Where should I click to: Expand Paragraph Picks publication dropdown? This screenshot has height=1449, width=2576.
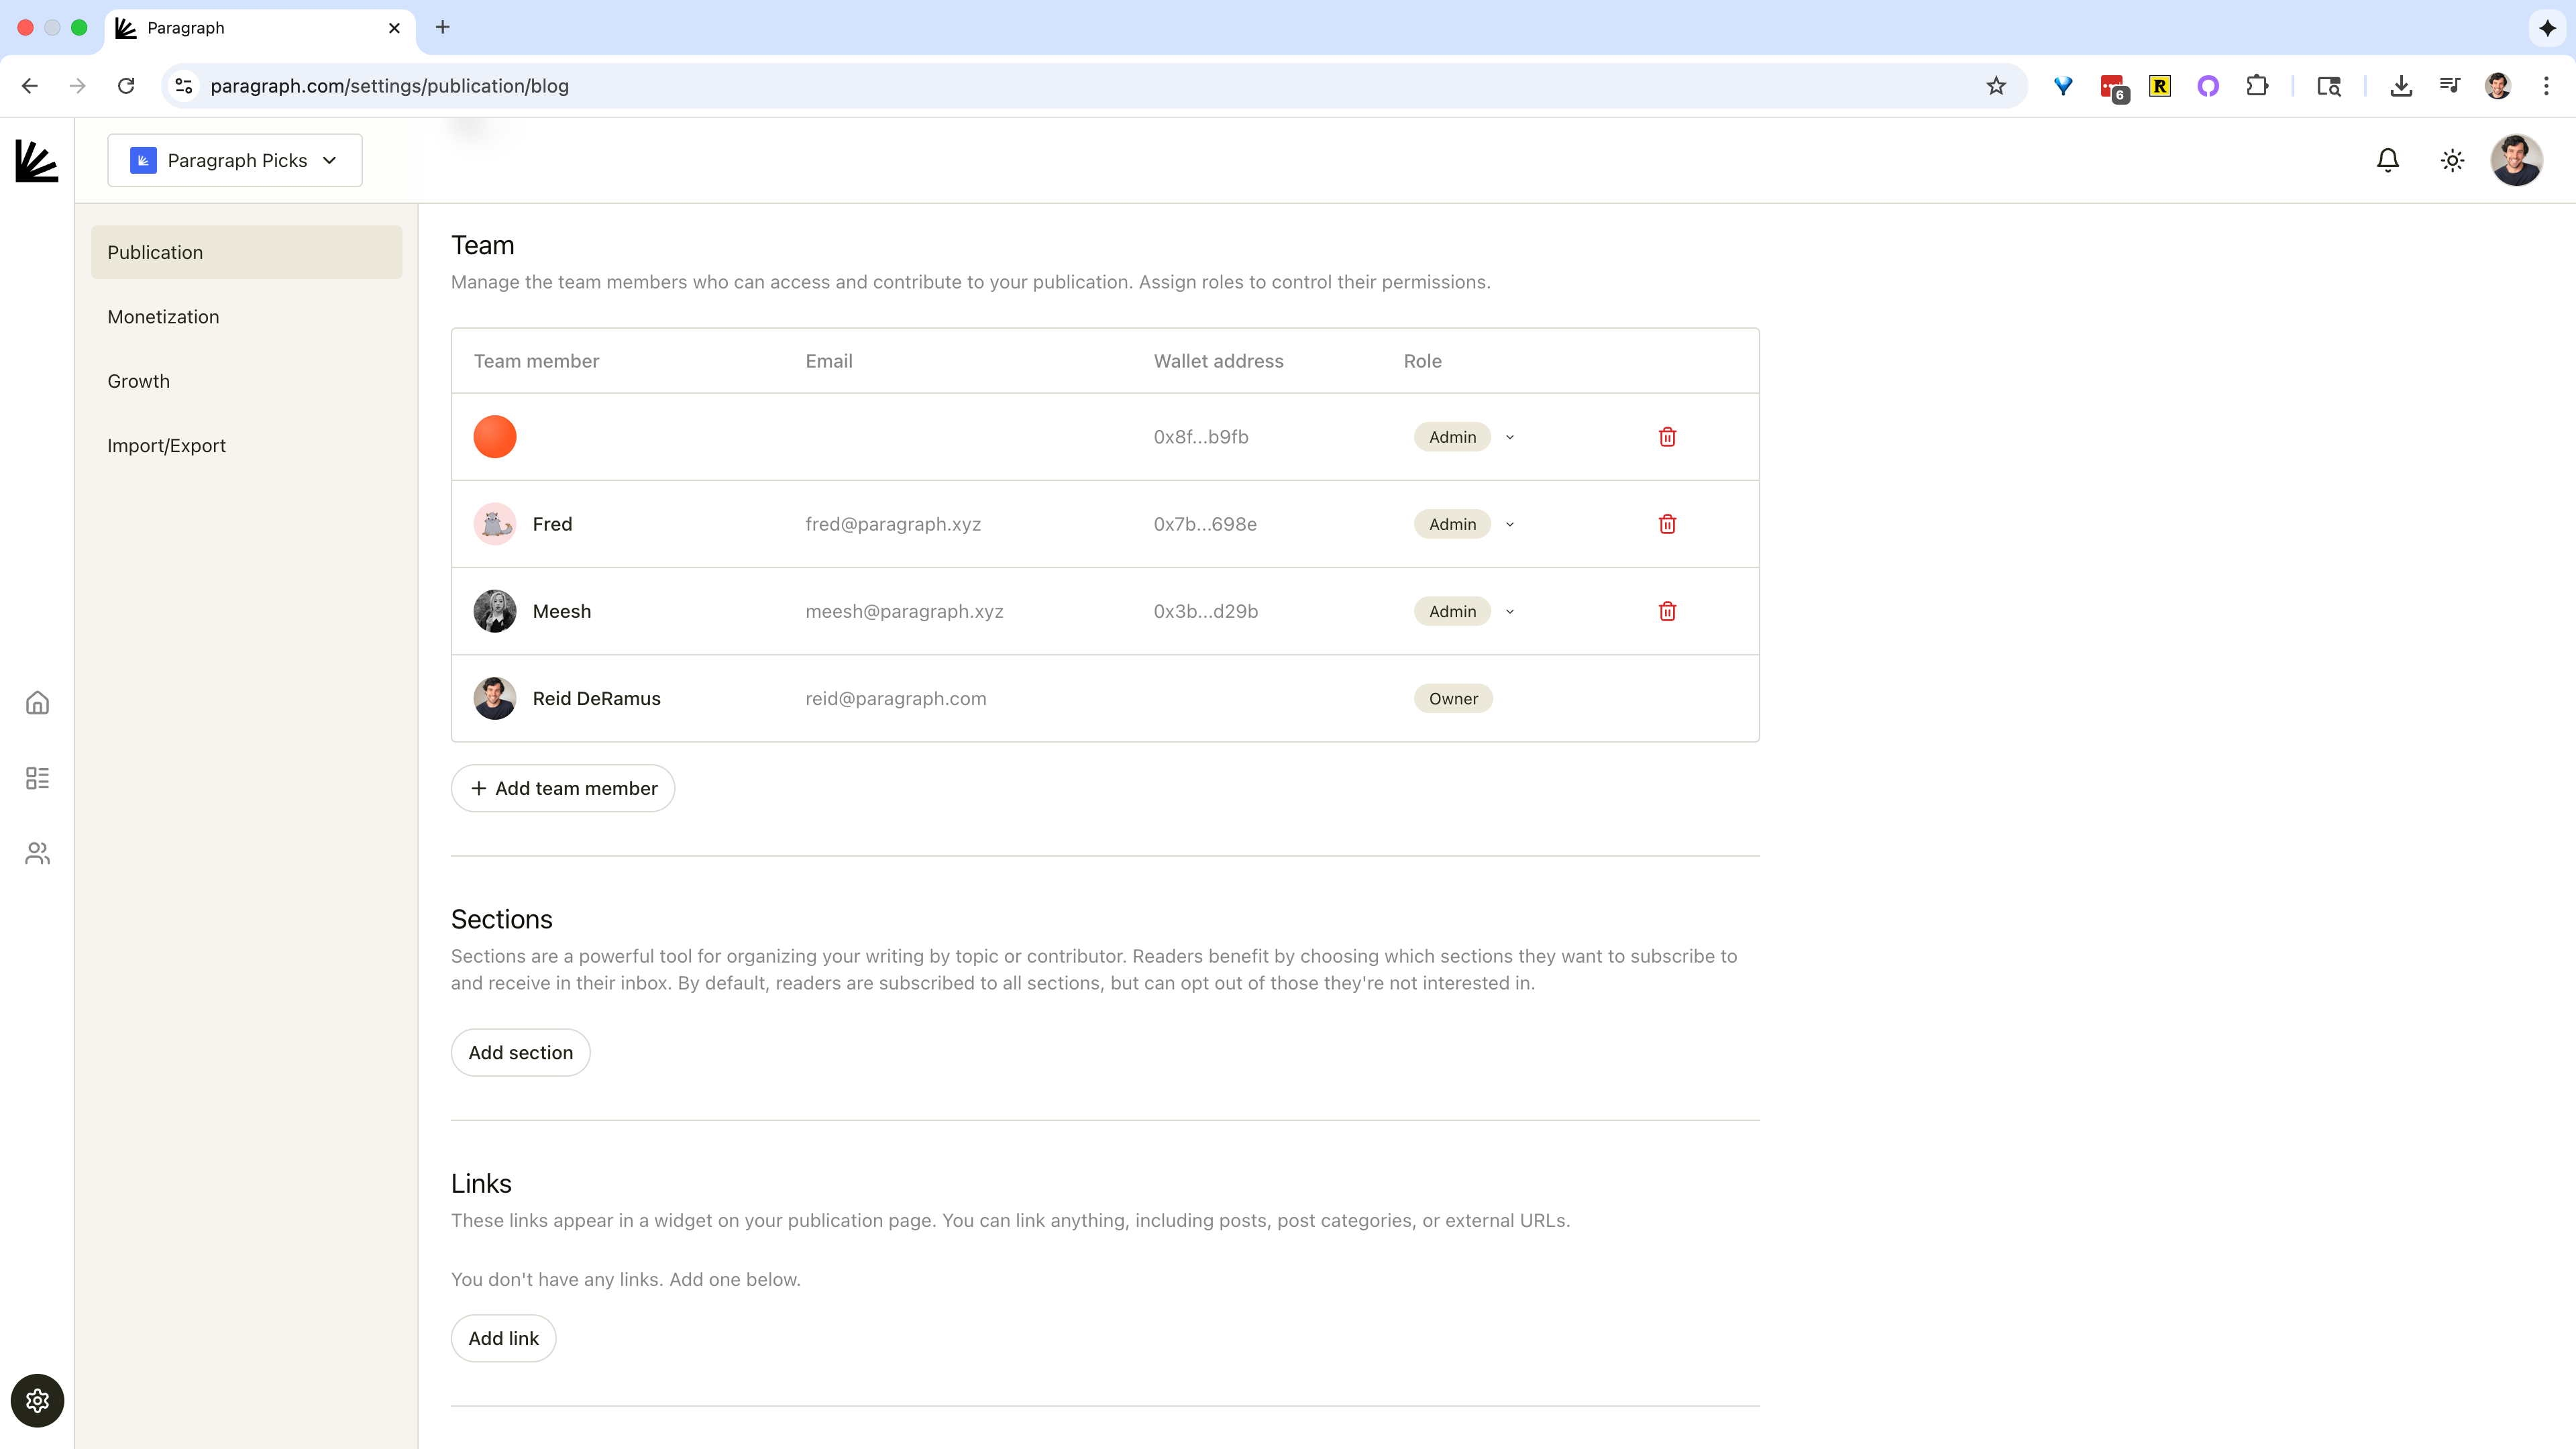point(235,160)
